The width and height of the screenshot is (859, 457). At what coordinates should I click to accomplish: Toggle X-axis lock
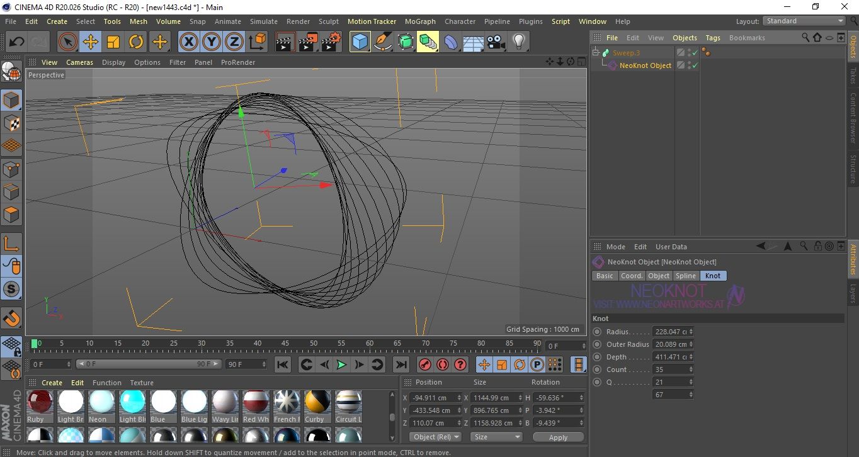click(188, 42)
